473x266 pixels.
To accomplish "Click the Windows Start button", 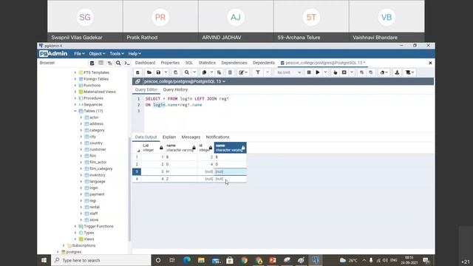I will click(44, 260).
